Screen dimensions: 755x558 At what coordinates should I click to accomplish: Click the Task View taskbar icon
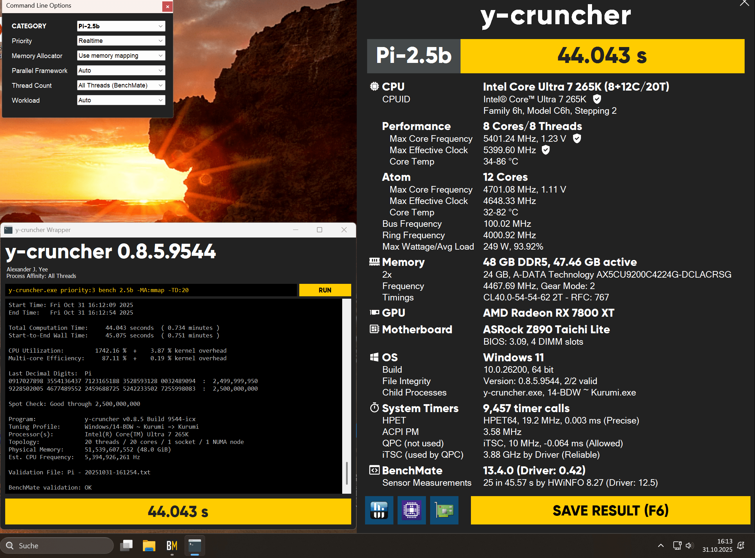(x=126, y=546)
